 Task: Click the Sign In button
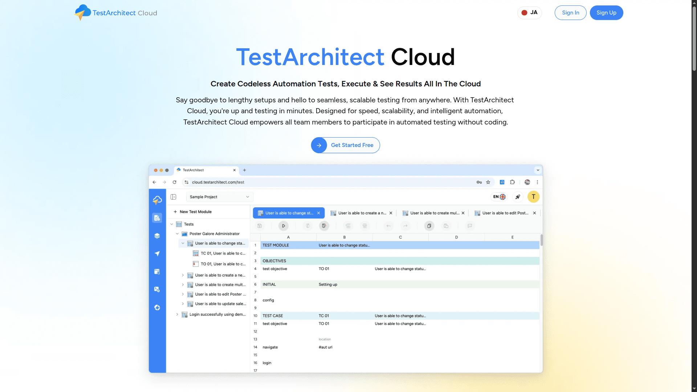(x=570, y=13)
